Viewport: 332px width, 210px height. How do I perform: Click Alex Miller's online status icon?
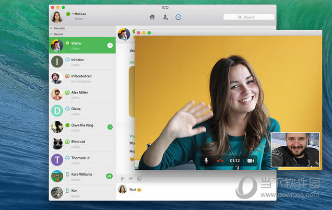67,92
